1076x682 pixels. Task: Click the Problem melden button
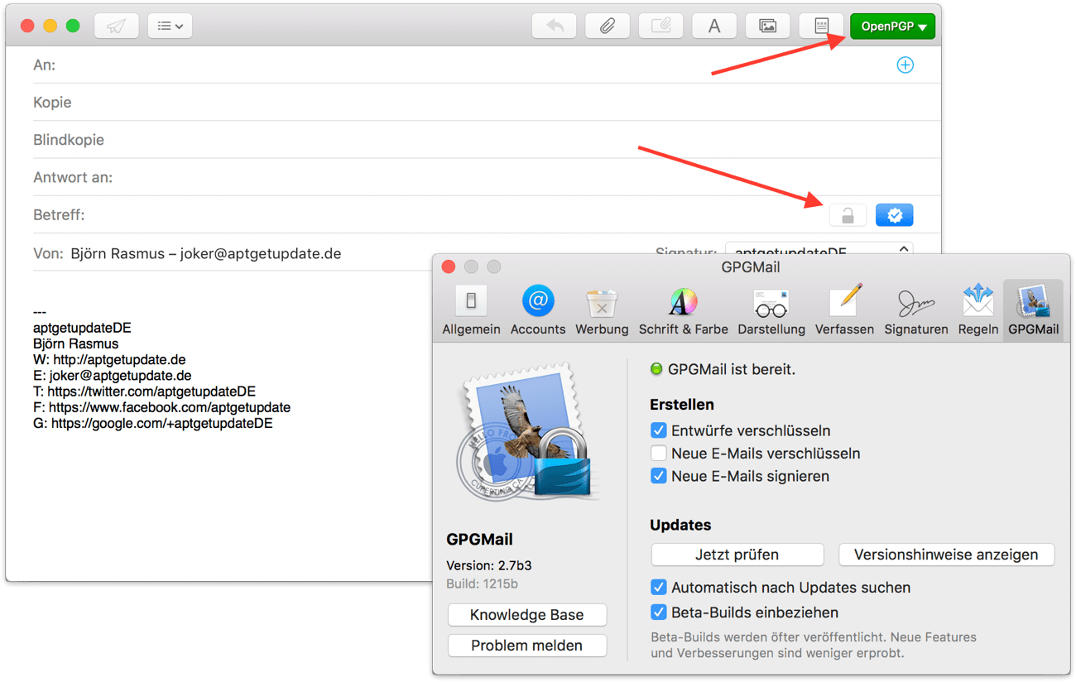(527, 646)
